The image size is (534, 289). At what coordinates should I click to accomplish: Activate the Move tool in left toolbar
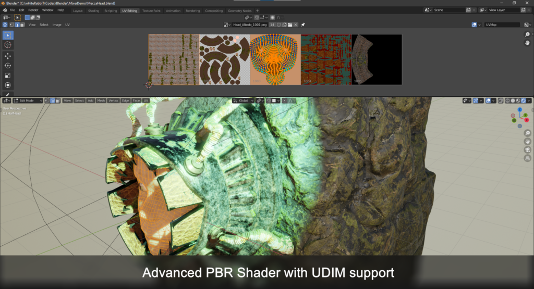pos(7,56)
